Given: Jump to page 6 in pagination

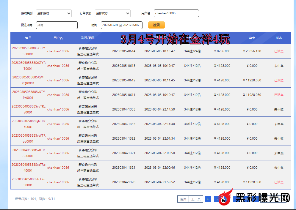Looking at the screenshot, I should (208, 199).
